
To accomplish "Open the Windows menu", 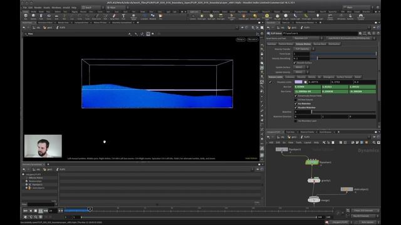I will pos(56,7).
